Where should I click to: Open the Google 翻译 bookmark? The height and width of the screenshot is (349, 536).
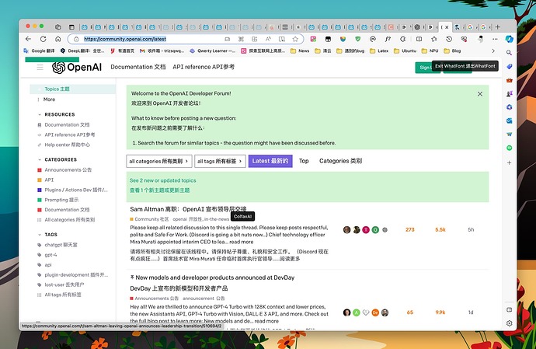point(39,51)
